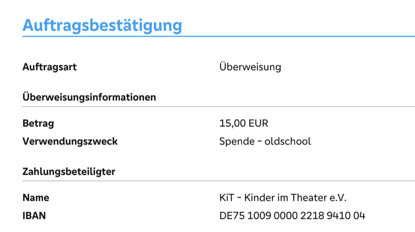Viewport: 415px width, 232px height.
Task: Click the IBAN label
Action: point(34,216)
